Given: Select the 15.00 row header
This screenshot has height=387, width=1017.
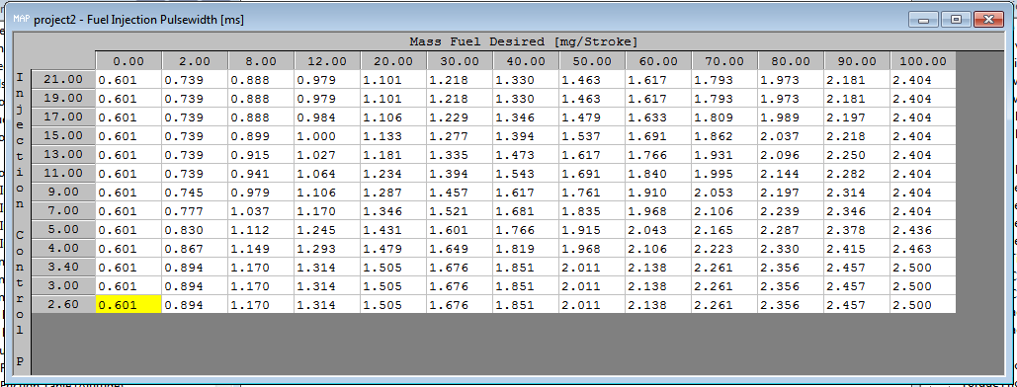Looking at the screenshot, I should [63, 136].
